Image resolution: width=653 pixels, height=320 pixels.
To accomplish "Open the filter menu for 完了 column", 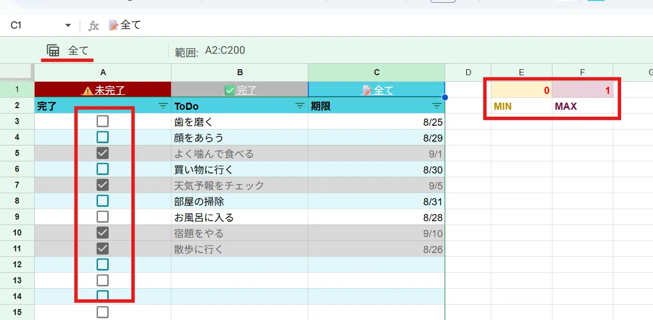I will coord(163,106).
